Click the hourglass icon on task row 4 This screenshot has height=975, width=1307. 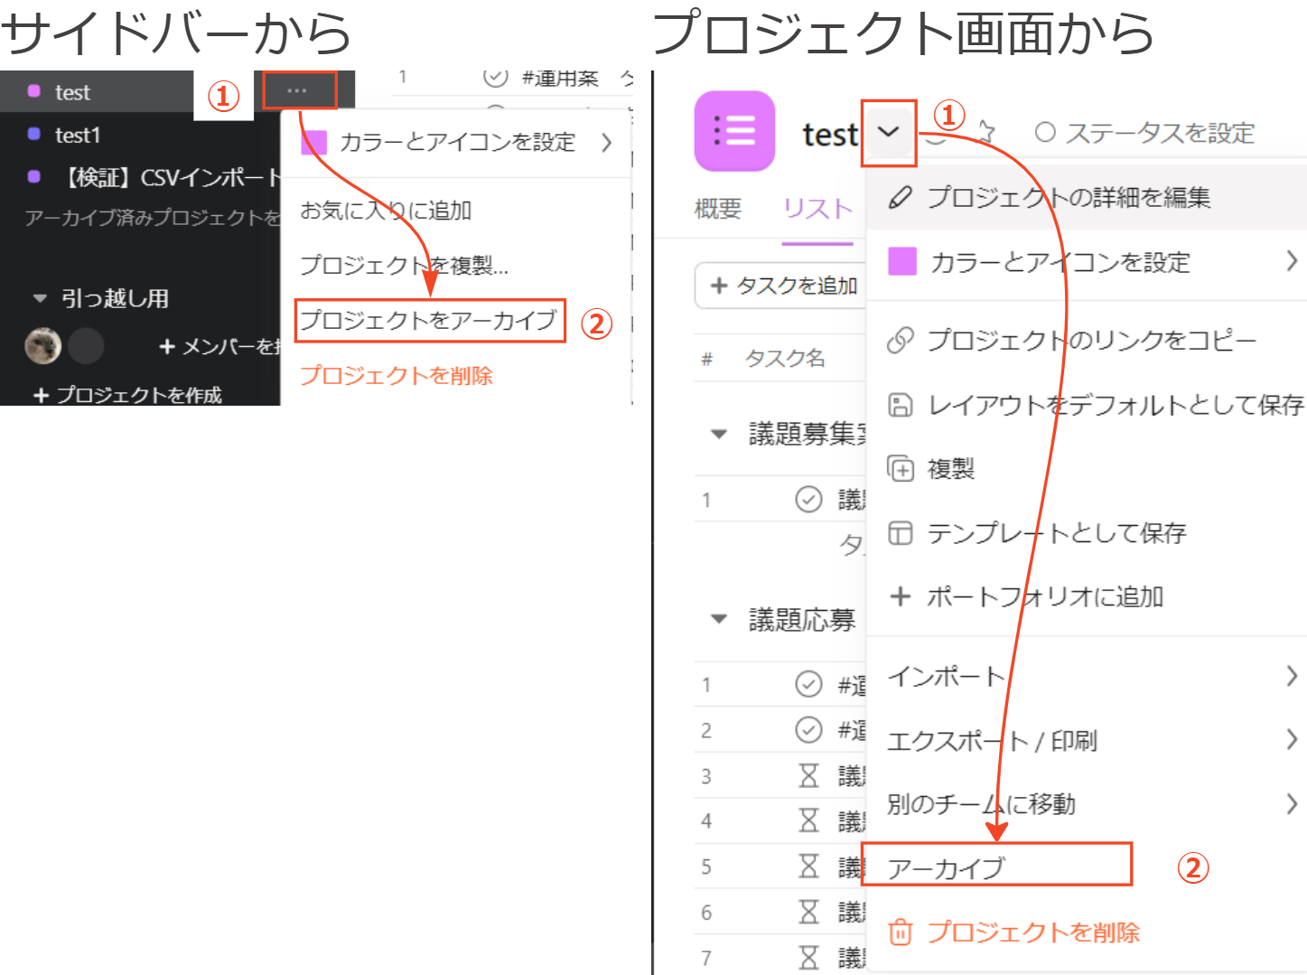[x=808, y=820]
